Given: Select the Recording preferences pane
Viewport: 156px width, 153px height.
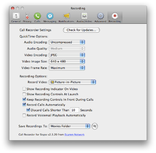Looking at the screenshot, I should click(x=115, y=18).
